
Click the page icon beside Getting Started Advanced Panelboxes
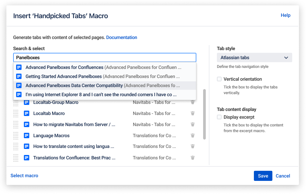(19, 76)
